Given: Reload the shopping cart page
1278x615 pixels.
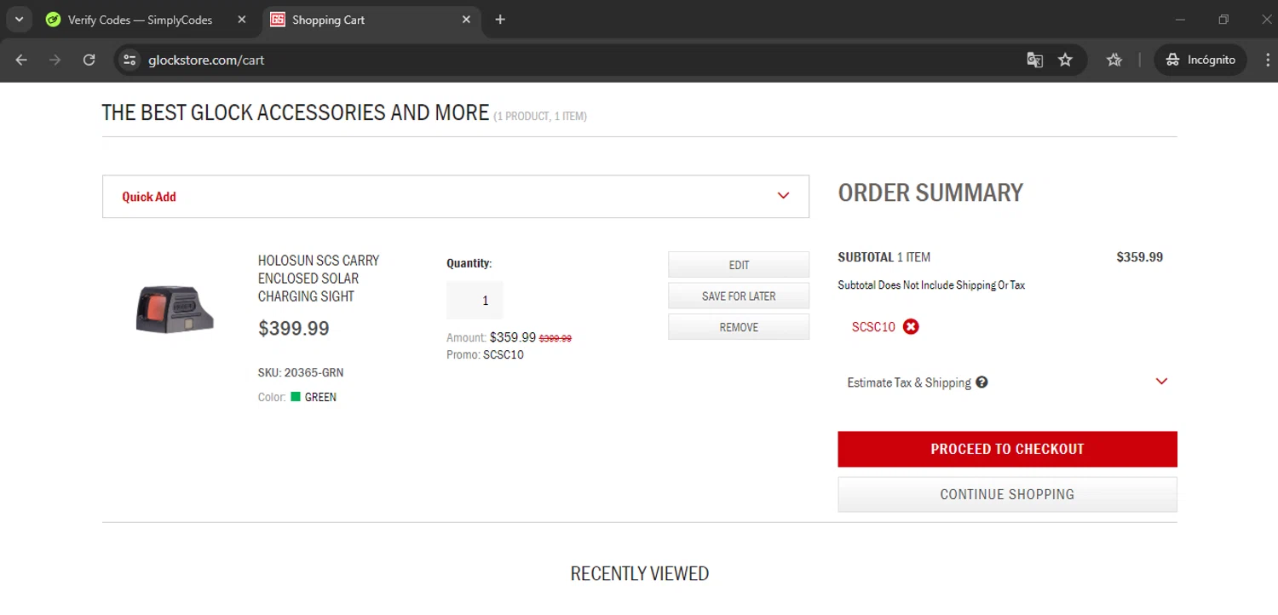Looking at the screenshot, I should [89, 60].
